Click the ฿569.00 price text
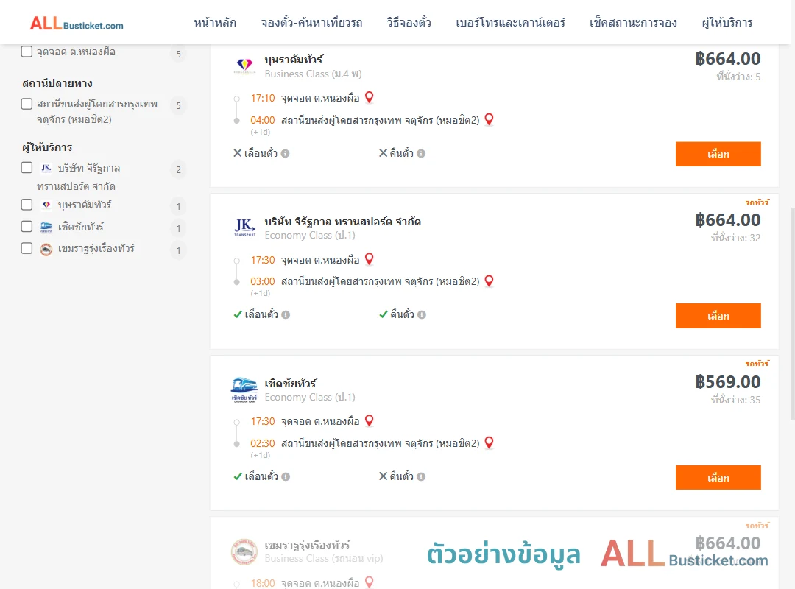Viewport: 795px width, 589px height. 727,381
